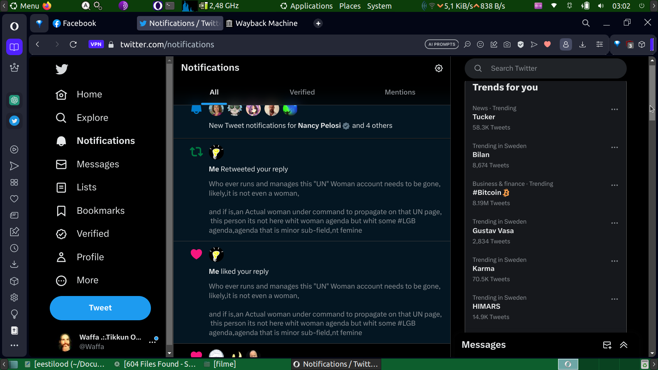Open history clock in Opera sidebar
Screen dimensions: 658x370
pyautogui.click(x=14, y=248)
